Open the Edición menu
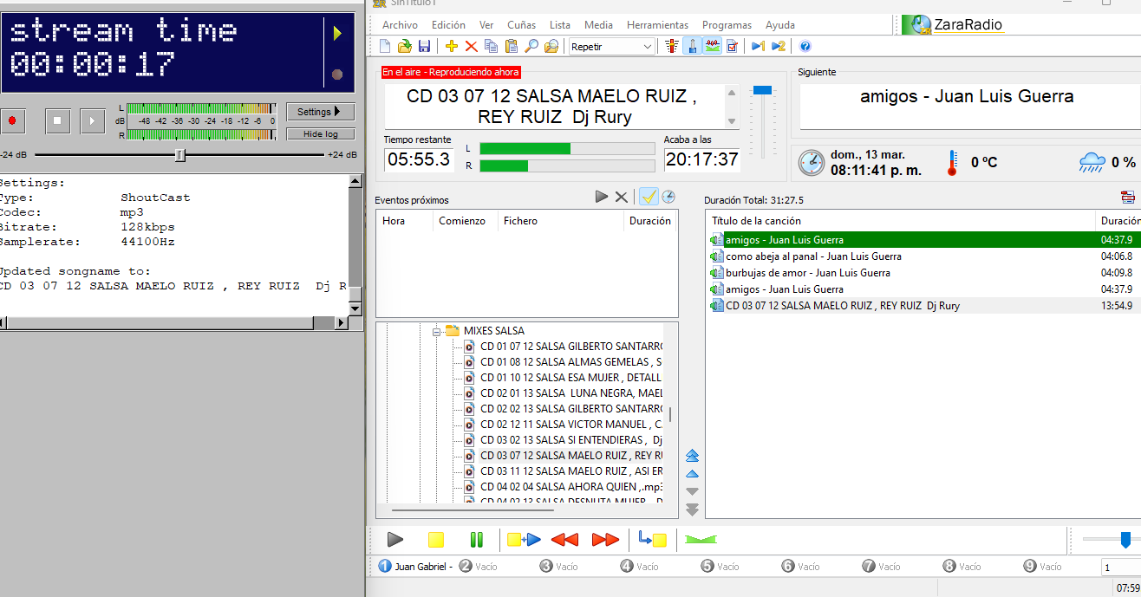The image size is (1141, 597). (x=448, y=25)
